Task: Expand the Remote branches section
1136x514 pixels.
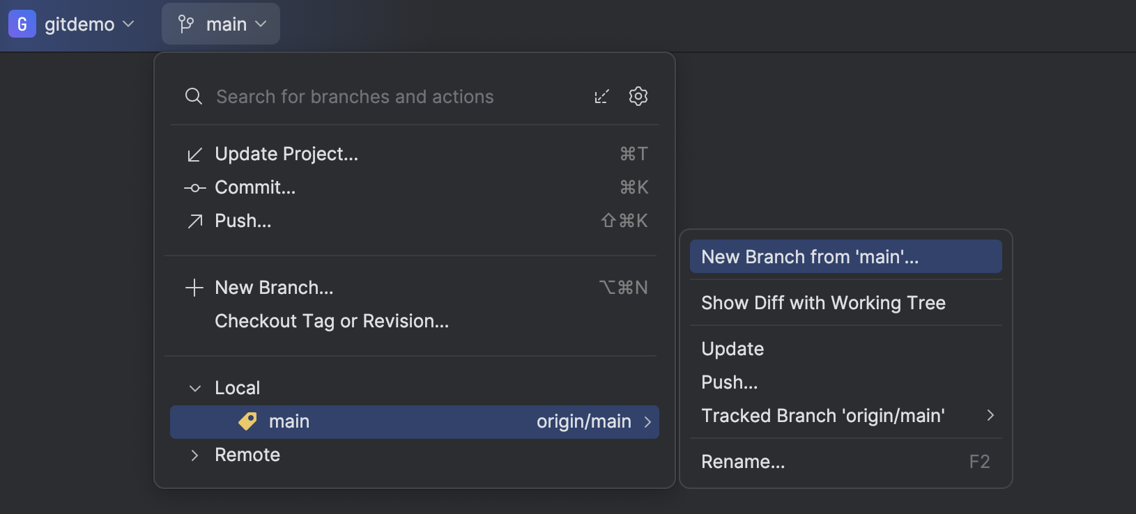Action: click(x=194, y=455)
